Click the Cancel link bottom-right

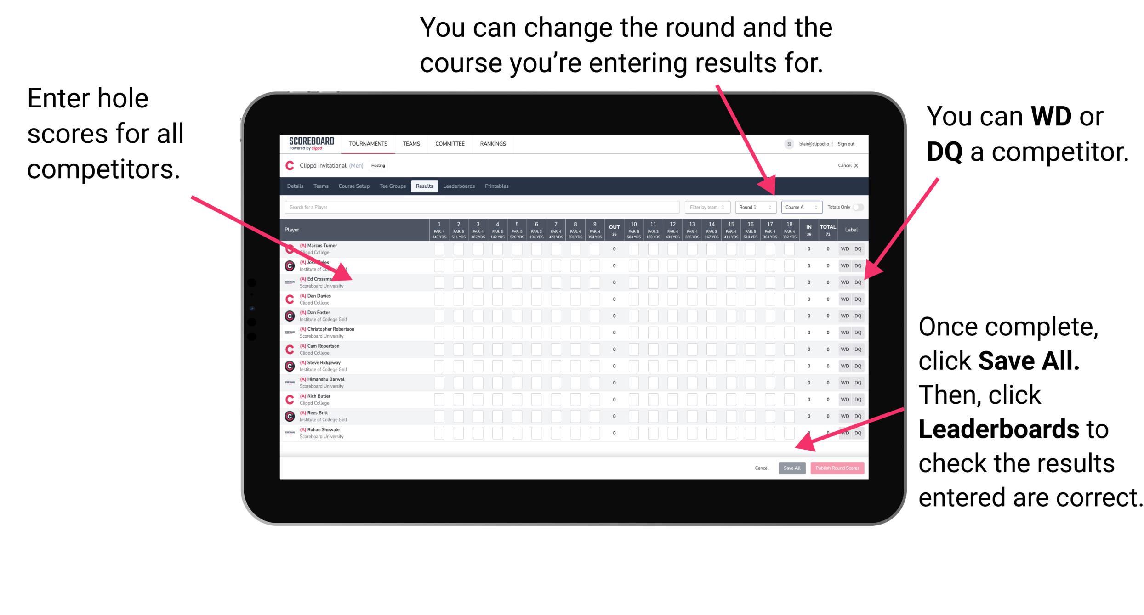click(761, 467)
